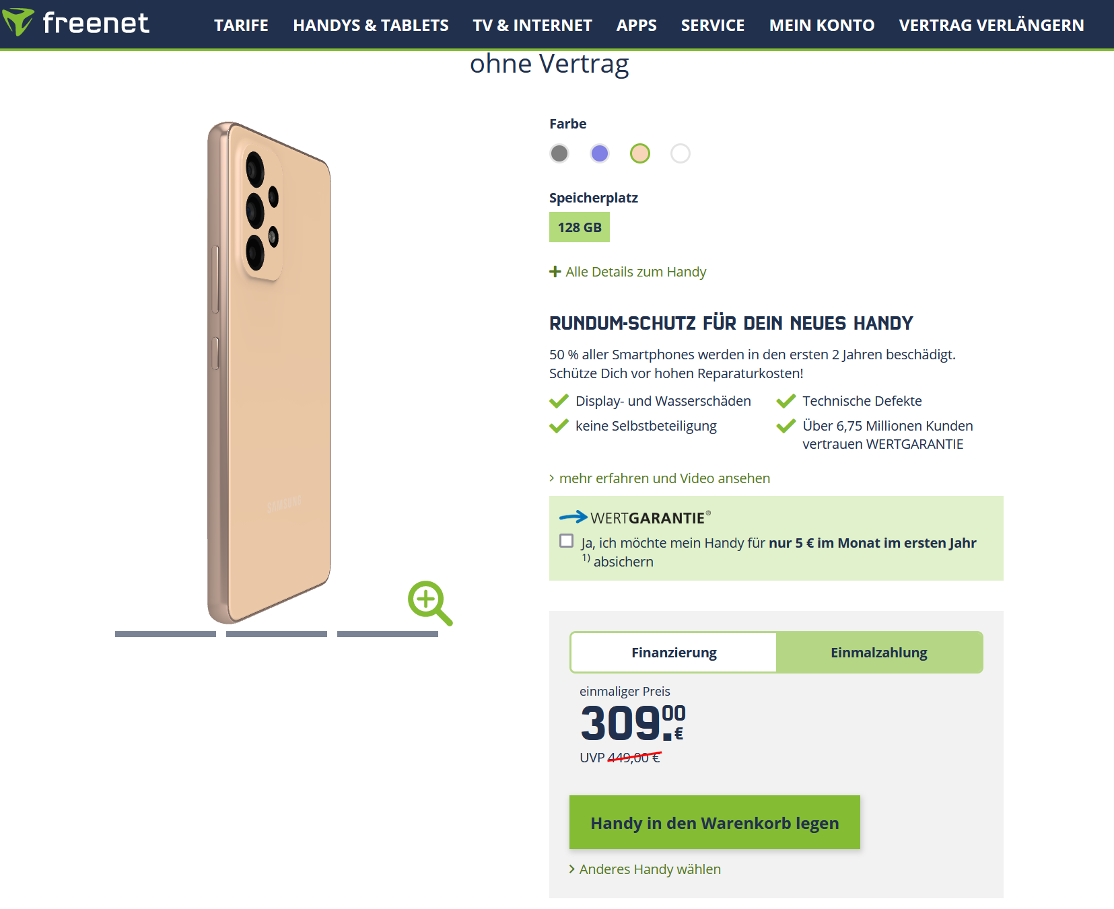Open the TARIFE menu

coord(241,26)
